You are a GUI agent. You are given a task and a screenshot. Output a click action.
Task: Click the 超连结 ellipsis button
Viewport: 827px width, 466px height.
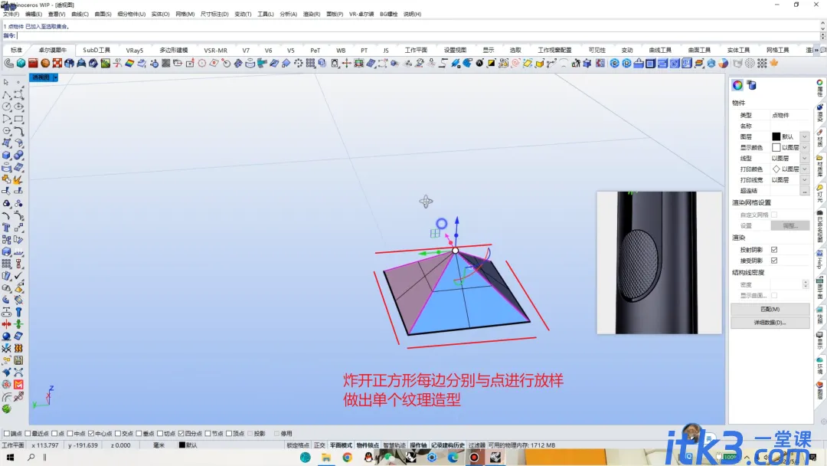(x=804, y=191)
